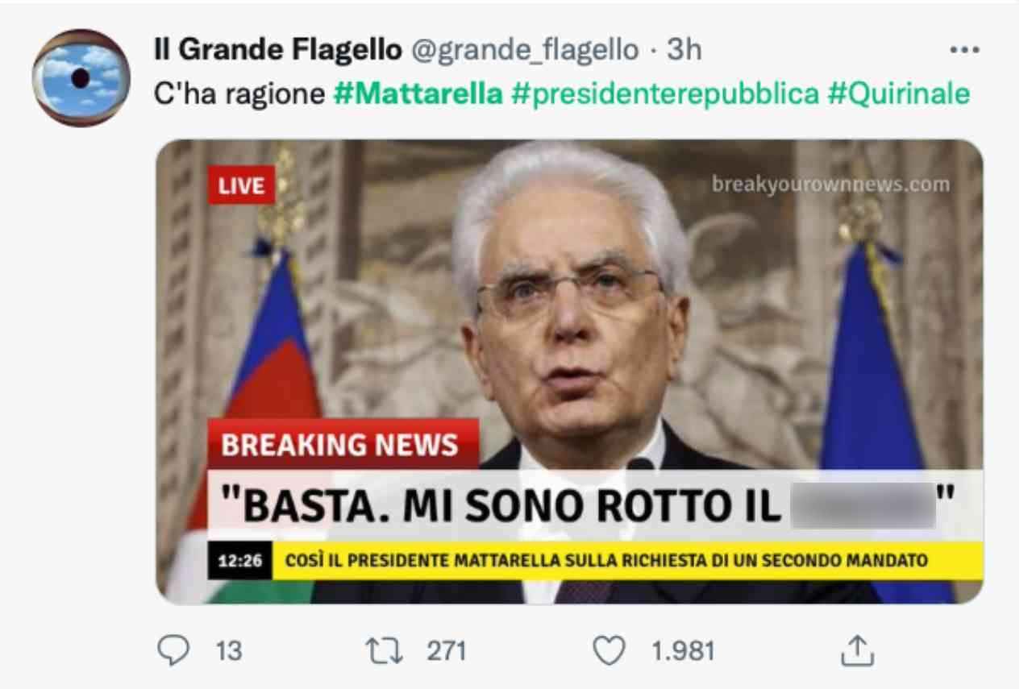Open the @grande_flagello handle
1032x689 pixels.
(x=525, y=51)
